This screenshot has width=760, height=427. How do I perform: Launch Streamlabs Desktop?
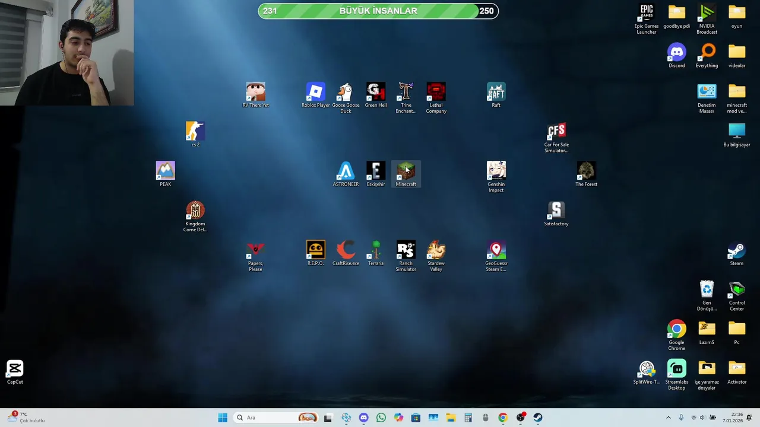(676, 375)
